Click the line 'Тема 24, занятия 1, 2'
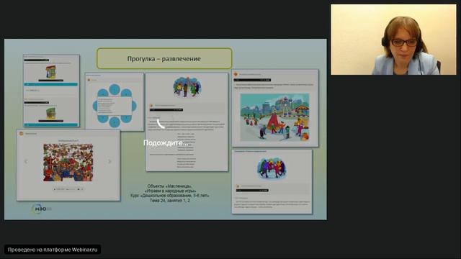Screen dimensions: 461x259 coord(170,200)
